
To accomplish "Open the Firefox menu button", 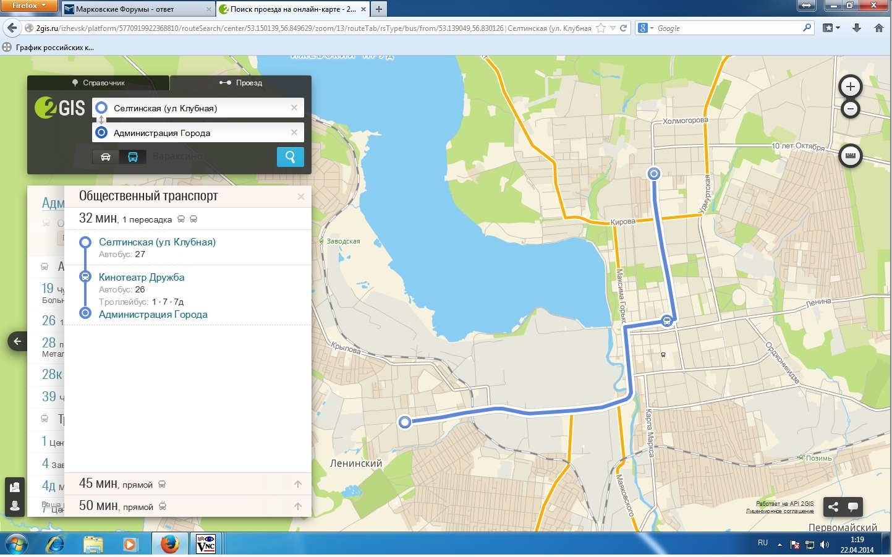I will pos(28,6).
